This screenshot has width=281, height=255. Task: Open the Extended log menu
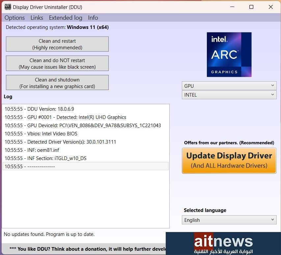pyautogui.click(x=66, y=18)
